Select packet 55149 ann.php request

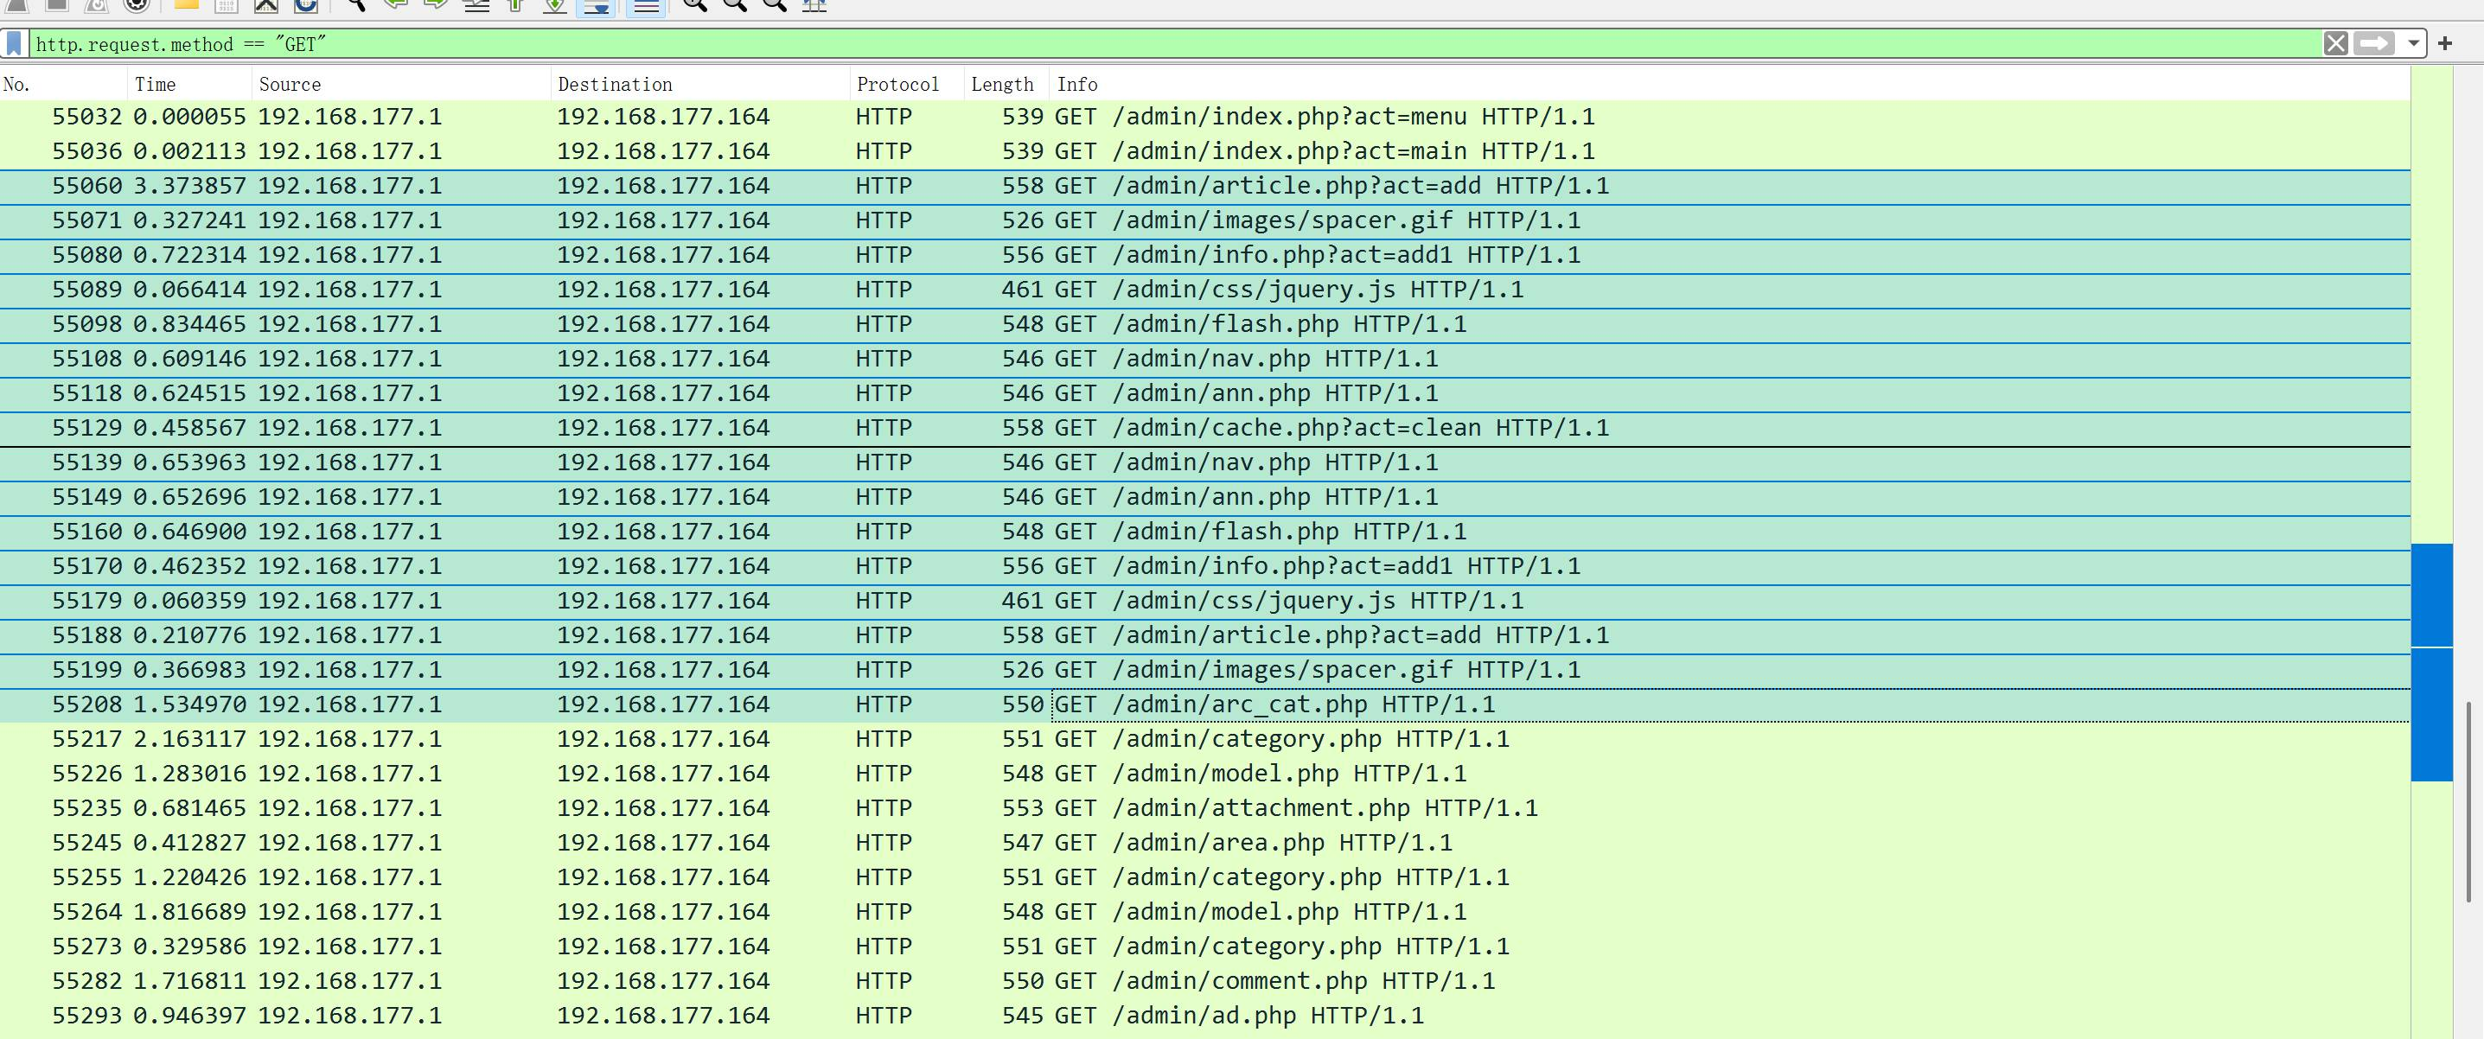click(1205, 498)
